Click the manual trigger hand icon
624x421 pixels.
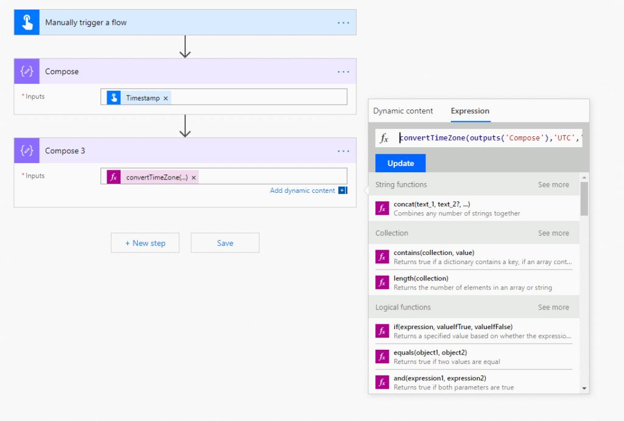point(27,23)
